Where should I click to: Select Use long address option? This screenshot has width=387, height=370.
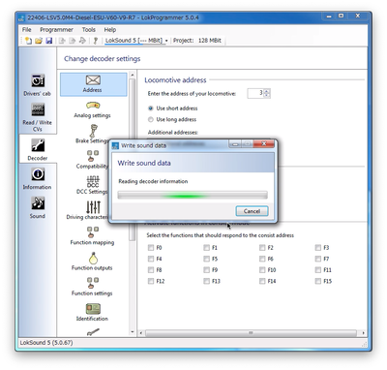[172, 119]
